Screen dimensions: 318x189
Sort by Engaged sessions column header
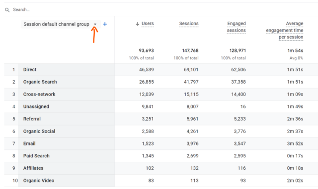coord(237,27)
